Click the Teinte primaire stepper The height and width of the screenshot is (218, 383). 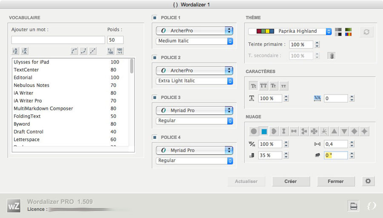point(317,44)
